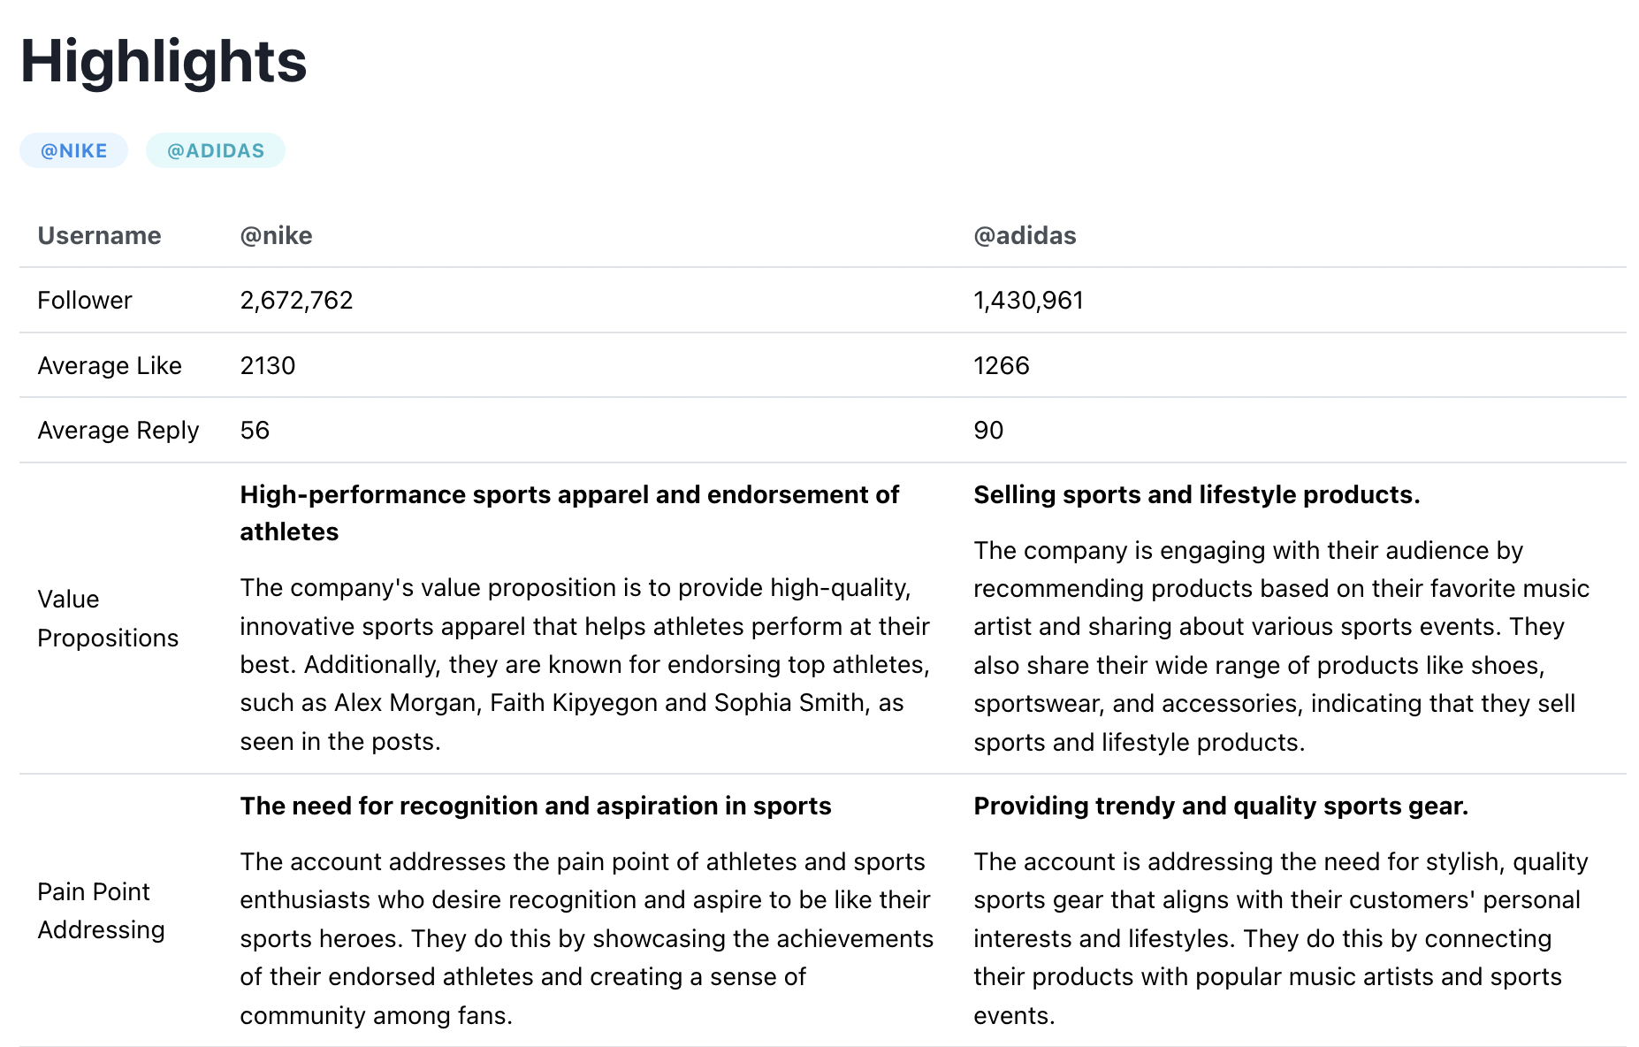
Task: Click the bold 'Selling sports and lifestyle products' heading
Action: click(1196, 495)
